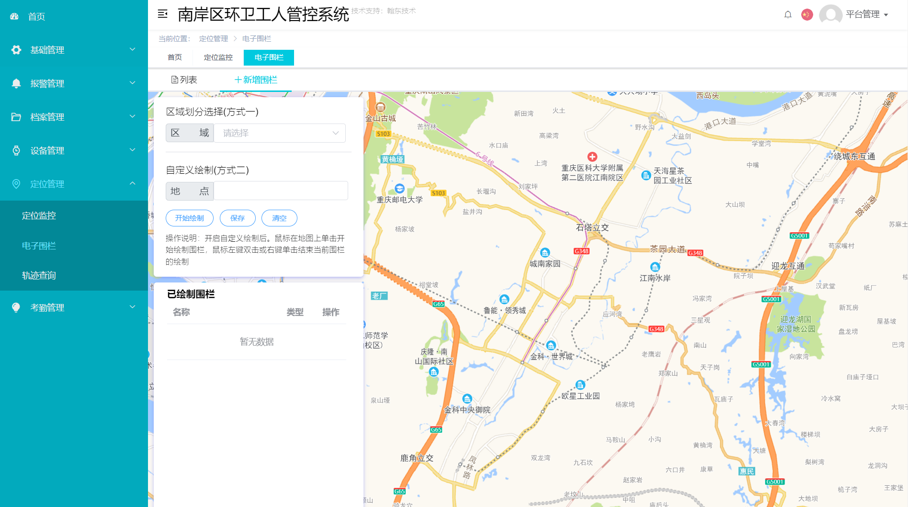The width and height of the screenshot is (908, 507).
Task: Click the 考勤管理 bulb icon
Action: tap(16, 307)
